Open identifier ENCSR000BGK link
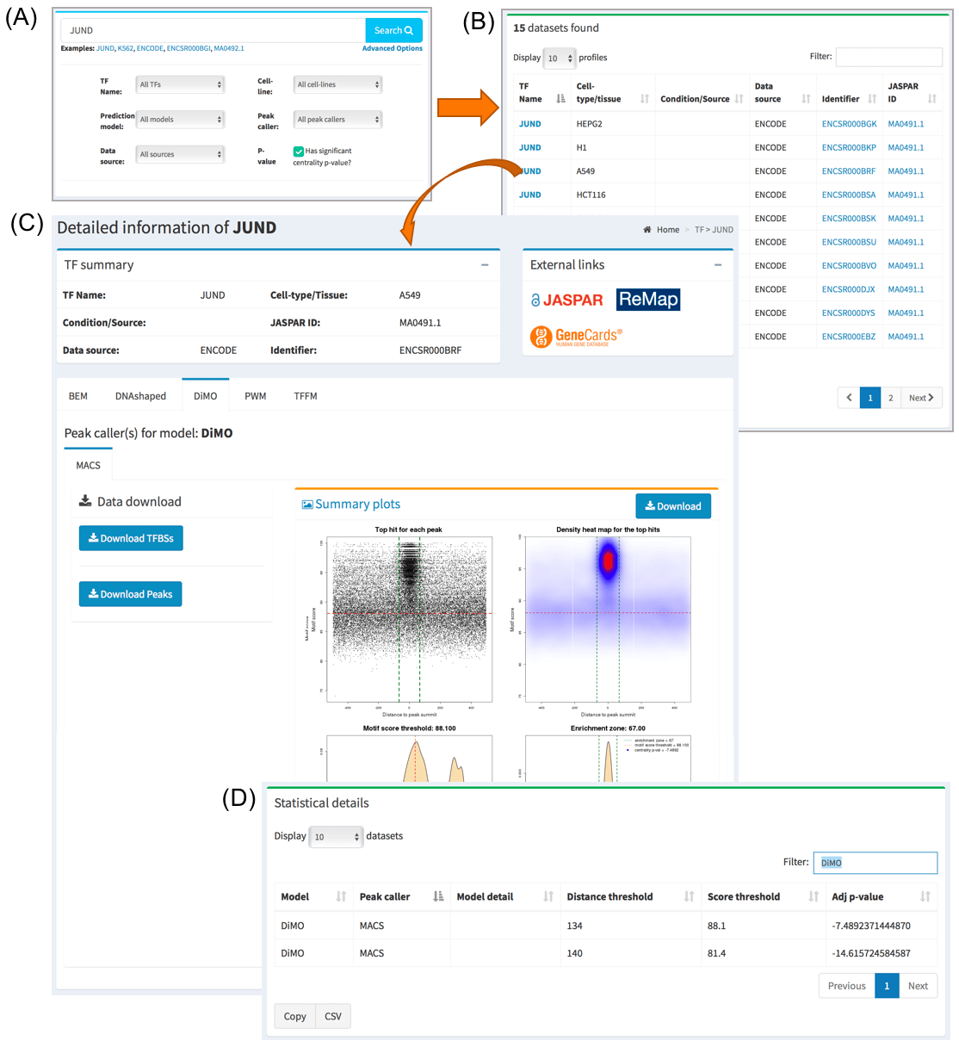The image size is (959, 1047). 849,124
